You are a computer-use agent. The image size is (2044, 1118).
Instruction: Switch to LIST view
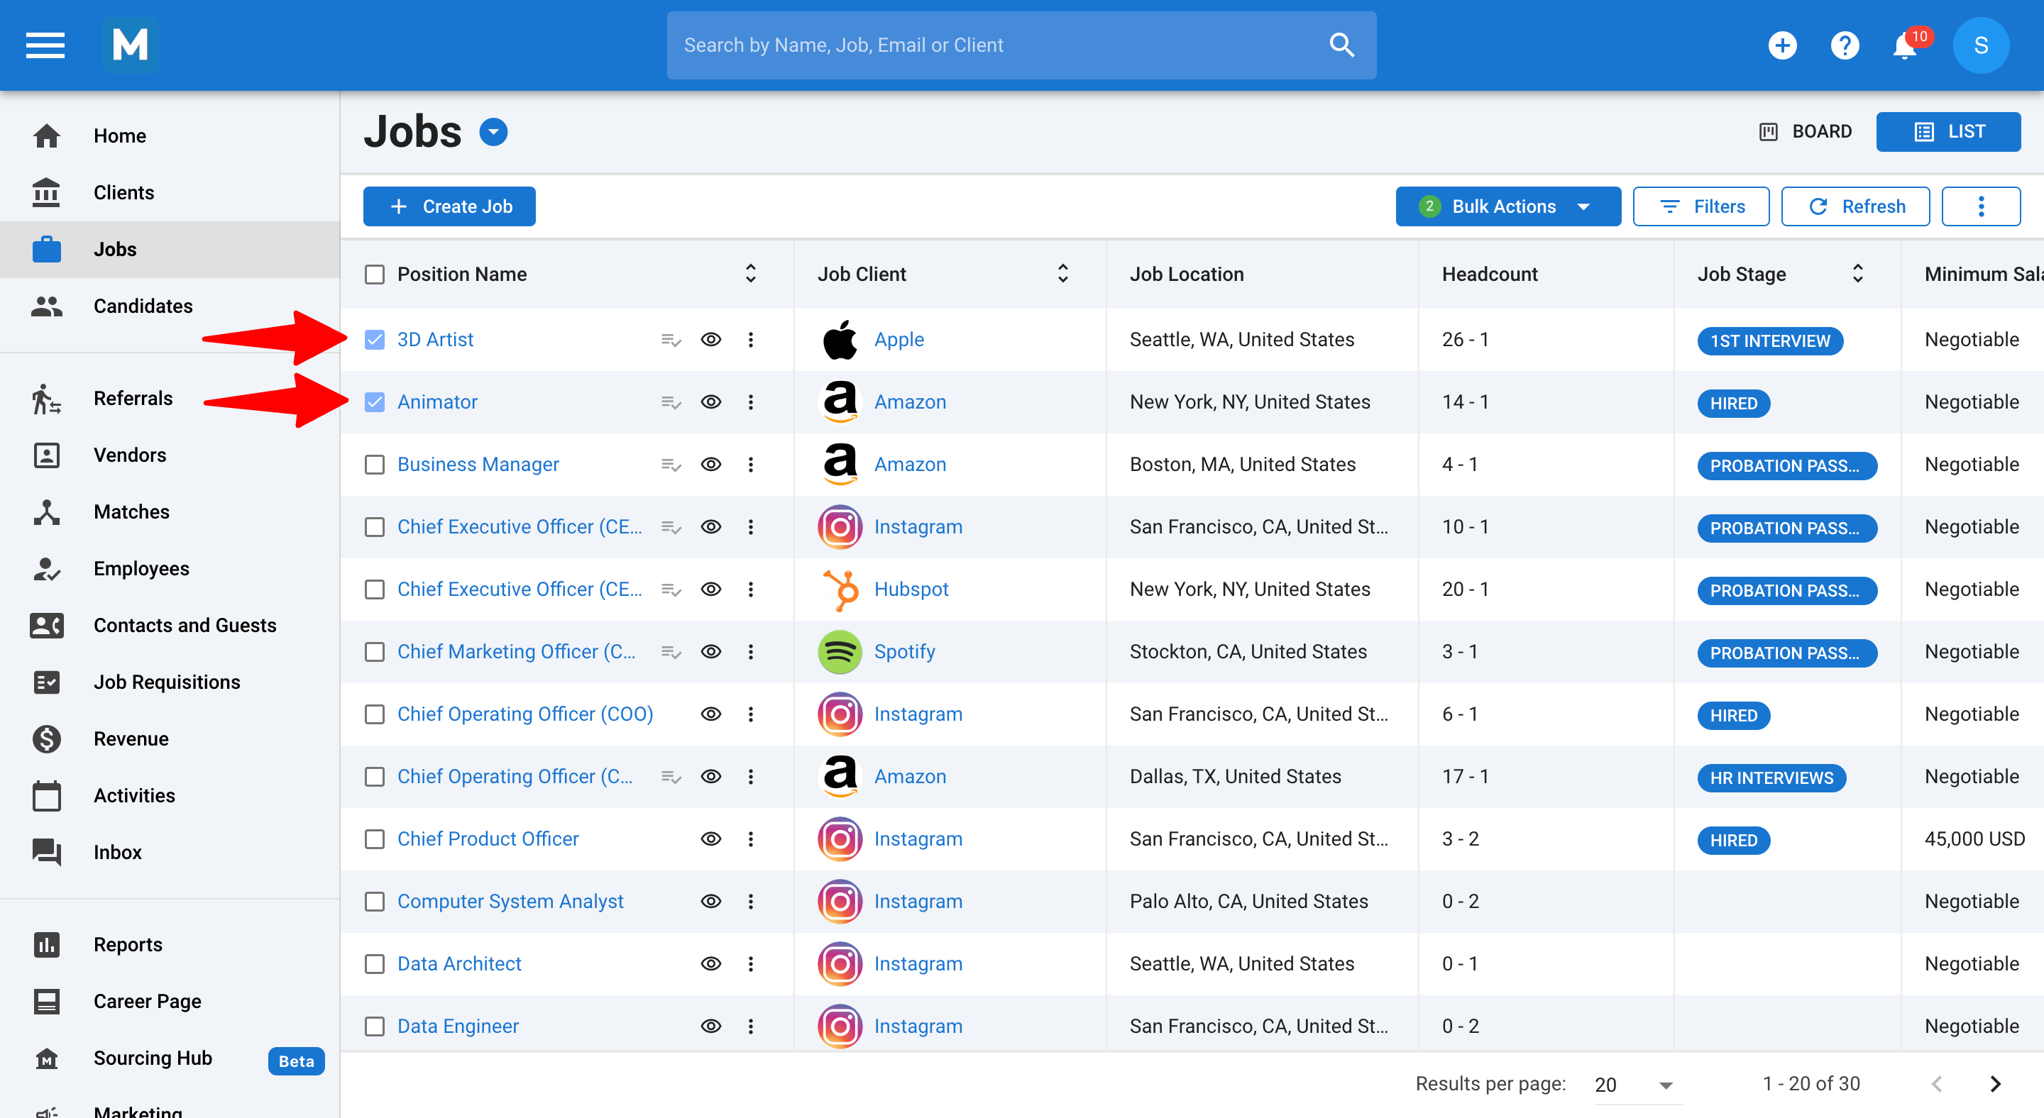tap(1948, 132)
